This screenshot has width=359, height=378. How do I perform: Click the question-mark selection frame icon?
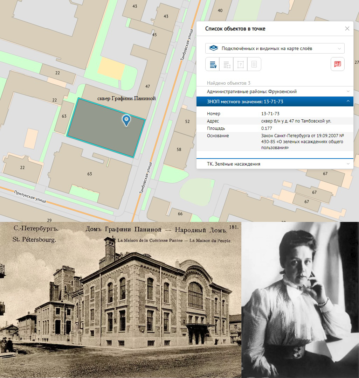240,64
